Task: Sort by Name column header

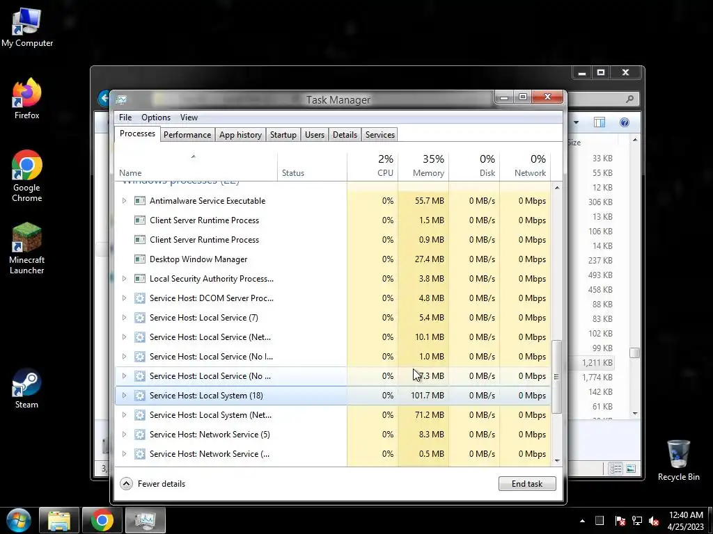Action: pos(196,165)
